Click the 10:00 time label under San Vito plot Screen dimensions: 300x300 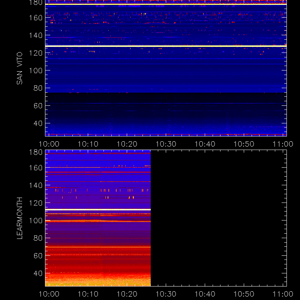(x=49, y=144)
